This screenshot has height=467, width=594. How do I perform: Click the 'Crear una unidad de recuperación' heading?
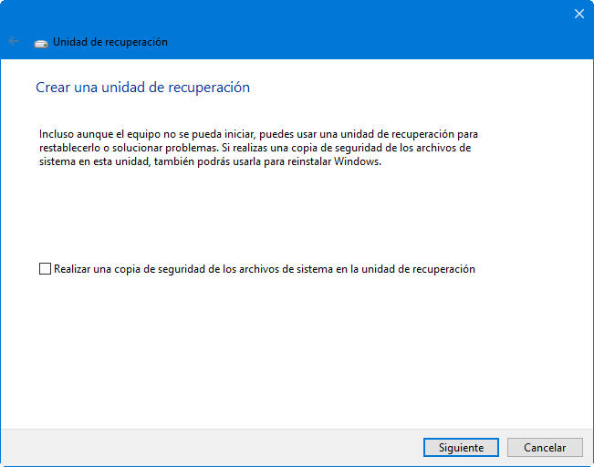coord(142,88)
